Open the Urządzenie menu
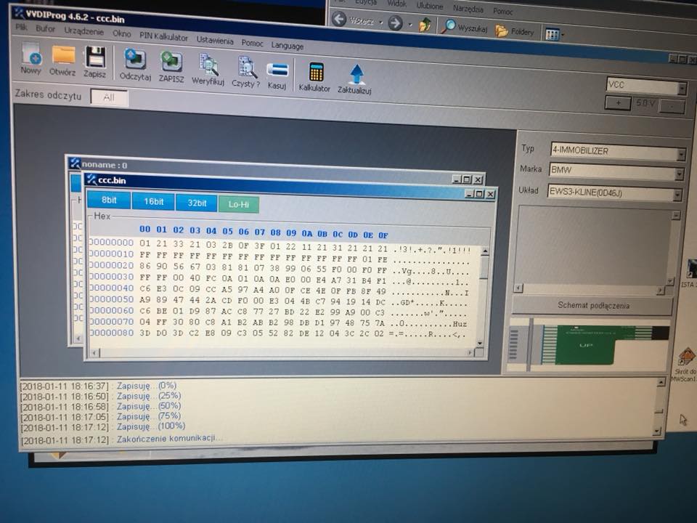Screen dimensions: 697x523 coord(84,31)
